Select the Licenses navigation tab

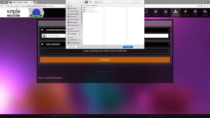176,13
